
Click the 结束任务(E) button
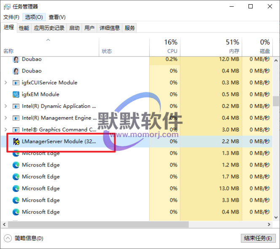click(x=258, y=238)
